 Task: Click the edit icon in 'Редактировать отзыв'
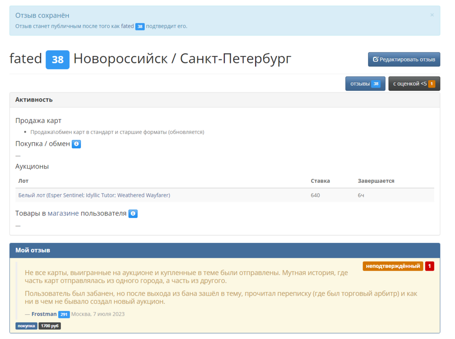point(376,59)
